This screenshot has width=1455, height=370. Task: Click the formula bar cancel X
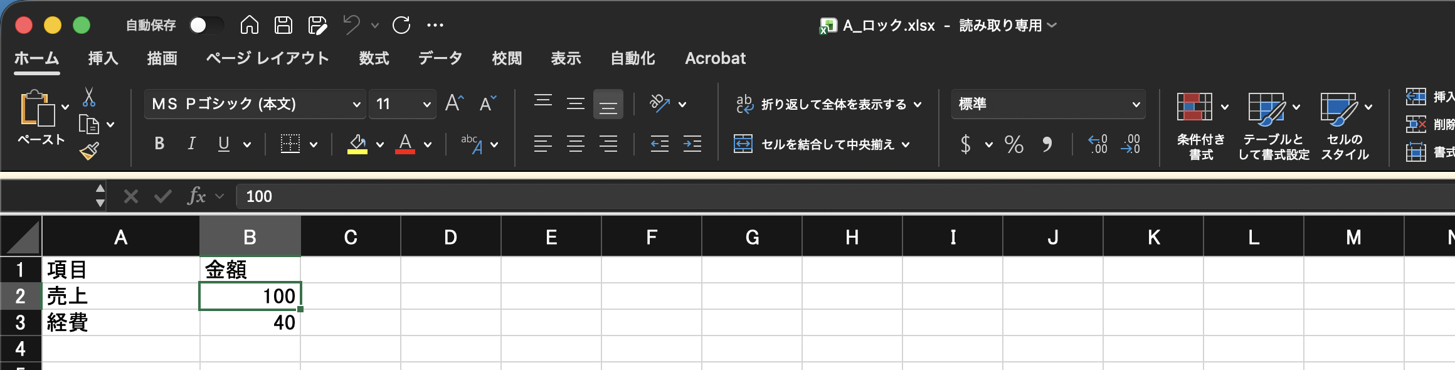(x=131, y=197)
